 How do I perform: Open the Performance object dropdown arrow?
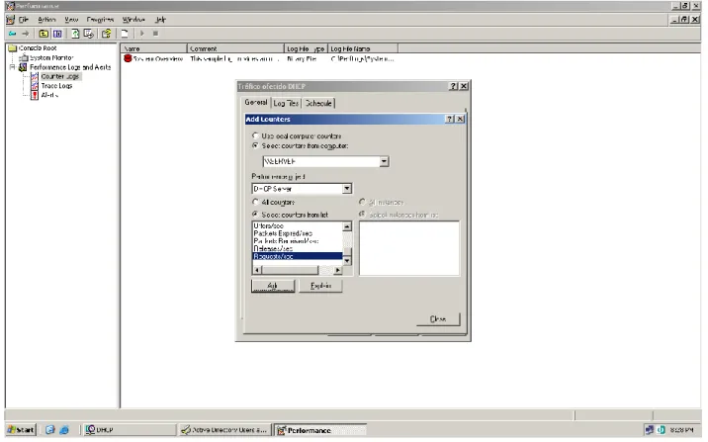click(x=347, y=189)
